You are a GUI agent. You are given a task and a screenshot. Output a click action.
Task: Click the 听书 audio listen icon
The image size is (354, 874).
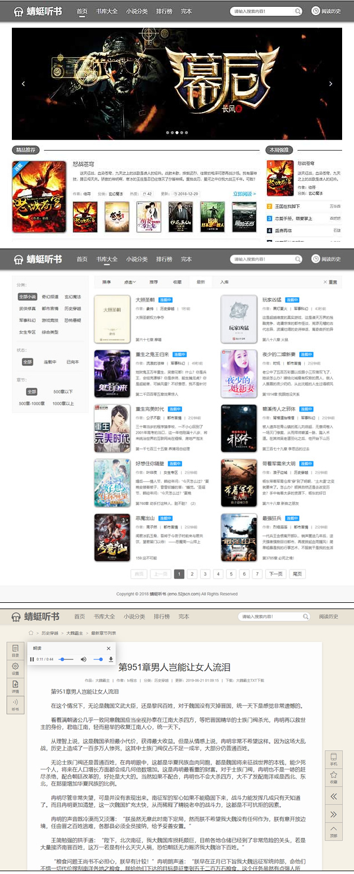coord(15,704)
